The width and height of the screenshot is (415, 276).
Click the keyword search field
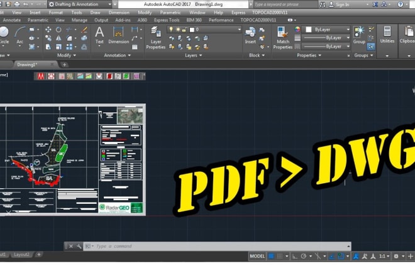click(x=285, y=4)
